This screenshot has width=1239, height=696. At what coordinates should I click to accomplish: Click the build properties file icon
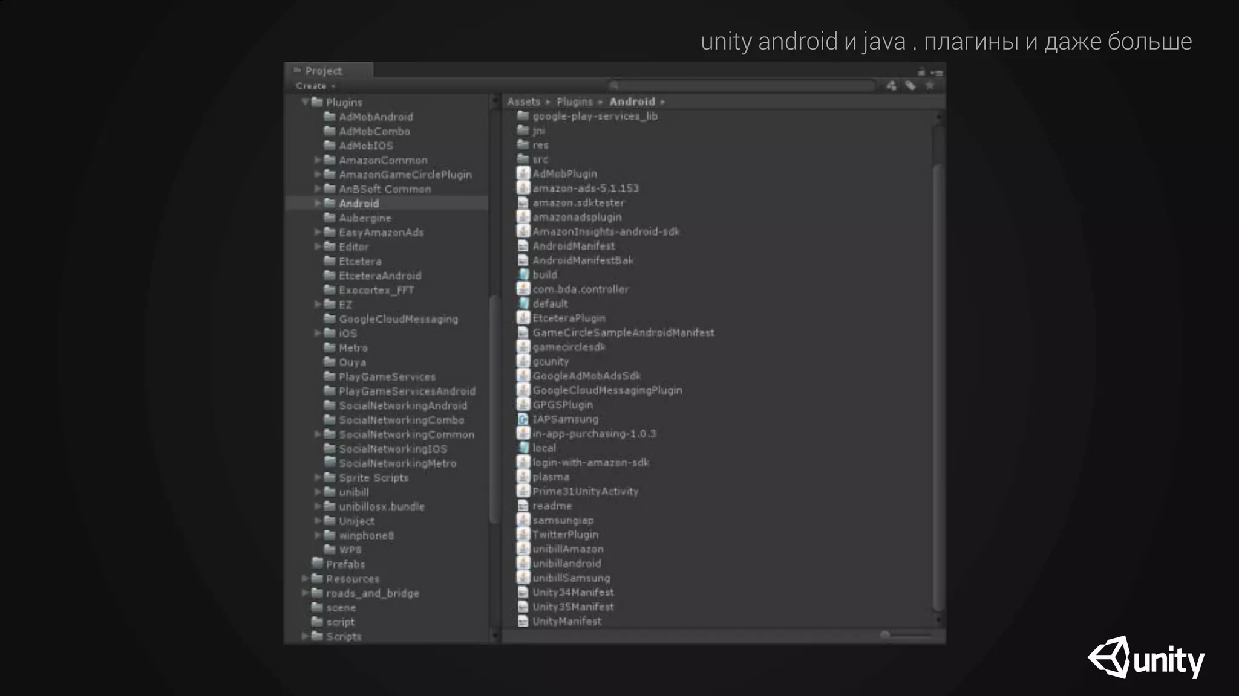point(523,274)
